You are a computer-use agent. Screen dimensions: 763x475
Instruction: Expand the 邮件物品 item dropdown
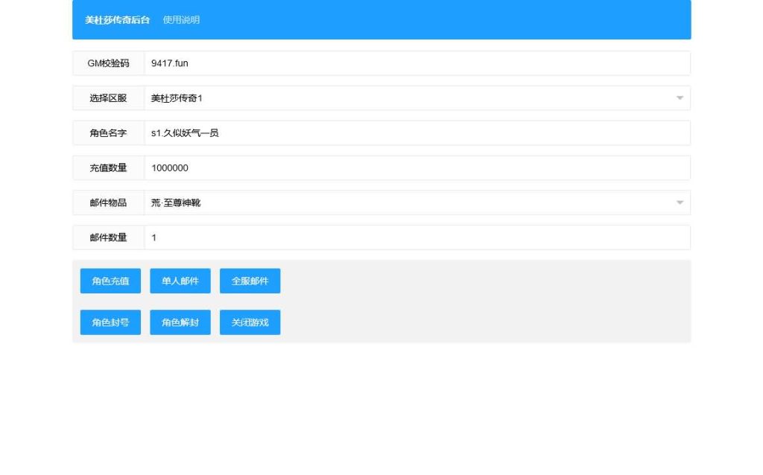click(x=679, y=202)
